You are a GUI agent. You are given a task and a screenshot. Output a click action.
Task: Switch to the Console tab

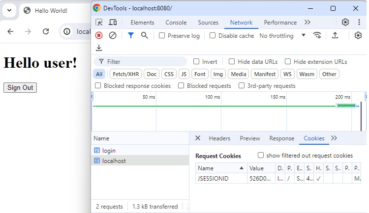pyautogui.click(x=176, y=22)
